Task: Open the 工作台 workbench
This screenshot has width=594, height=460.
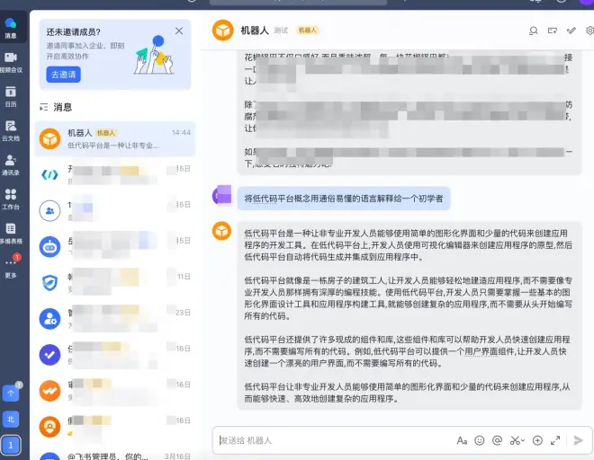Action: pos(11,198)
